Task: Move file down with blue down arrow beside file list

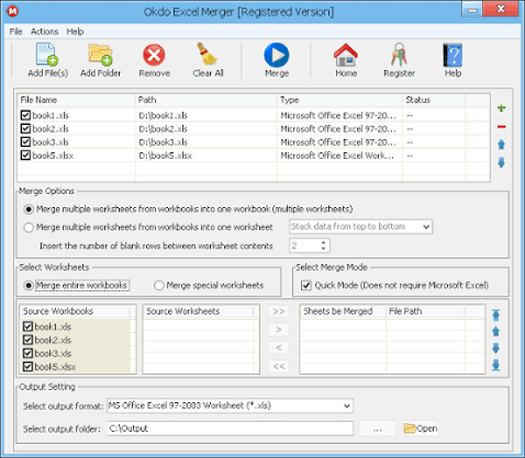Action: click(501, 163)
